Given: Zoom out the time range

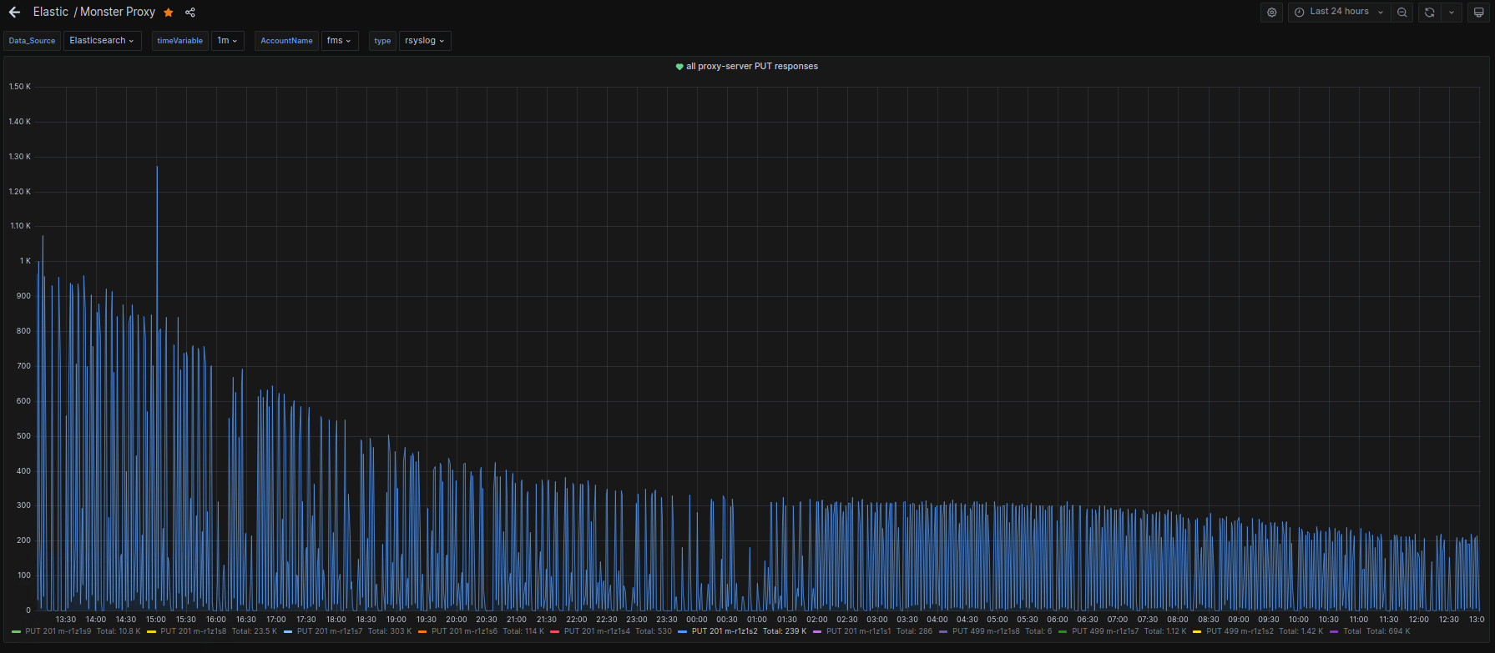Looking at the screenshot, I should tap(1402, 13).
